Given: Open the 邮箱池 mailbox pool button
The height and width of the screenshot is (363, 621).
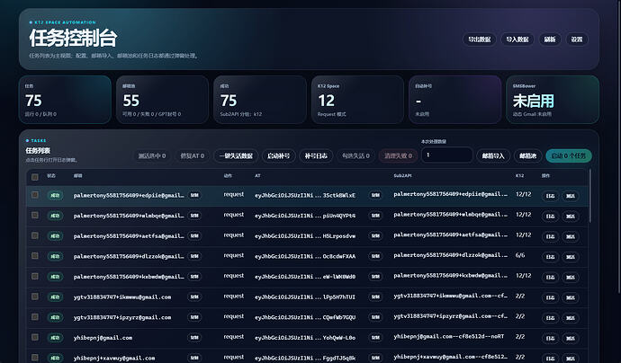Looking at the screenshot, I should click(528, 155).
